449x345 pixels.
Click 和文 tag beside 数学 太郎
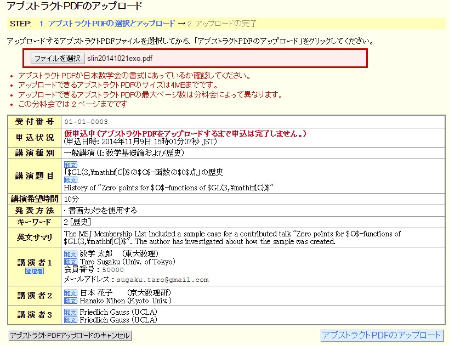(x=71, y=254)
